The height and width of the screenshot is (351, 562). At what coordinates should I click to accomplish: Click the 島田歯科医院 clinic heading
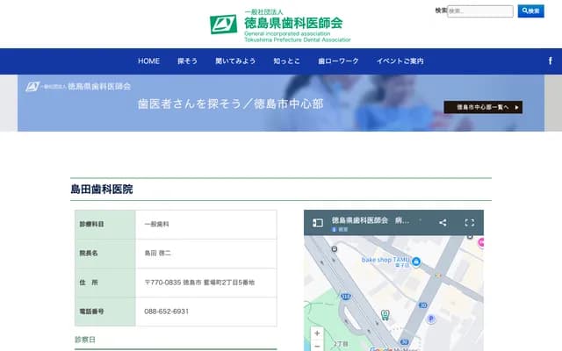[102, 190]
